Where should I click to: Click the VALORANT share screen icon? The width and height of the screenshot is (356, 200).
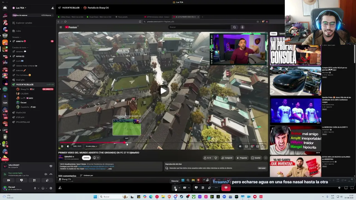pos(51,166)
